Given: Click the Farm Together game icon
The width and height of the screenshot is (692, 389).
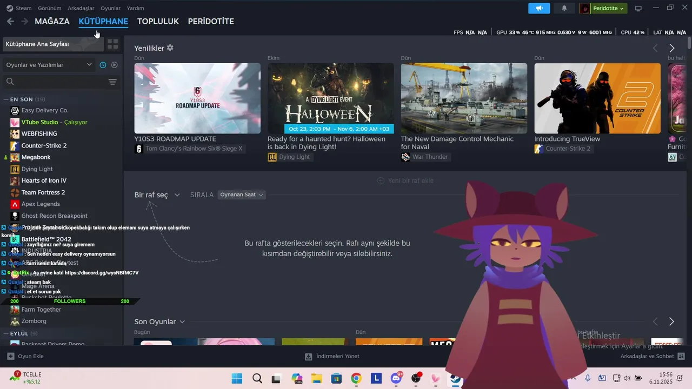Looking at the screenshot, I should [x=15, y=310].
